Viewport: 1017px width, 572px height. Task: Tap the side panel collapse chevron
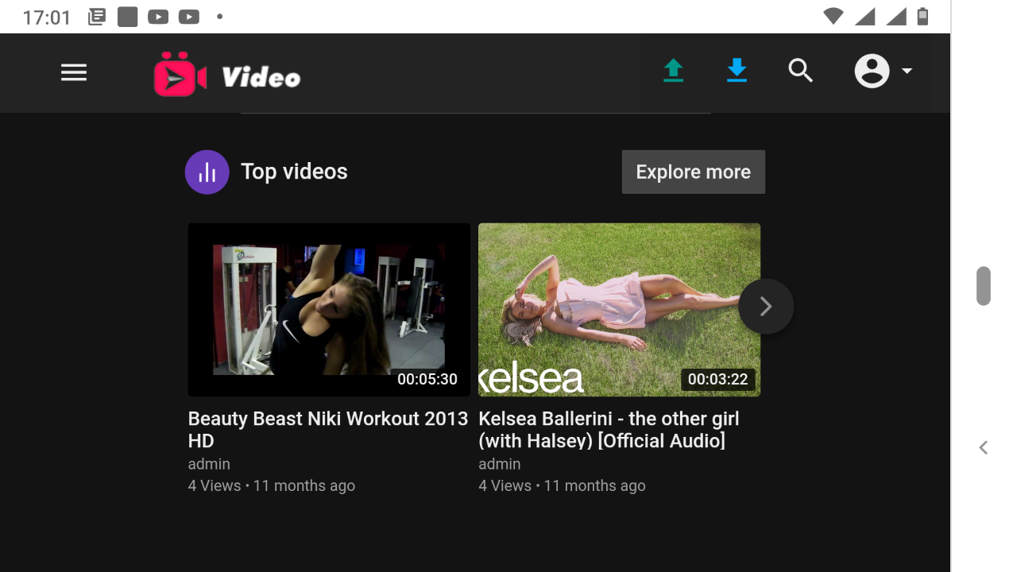[984, 448]
